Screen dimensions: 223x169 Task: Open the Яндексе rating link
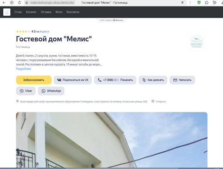[x=44, y=32]
